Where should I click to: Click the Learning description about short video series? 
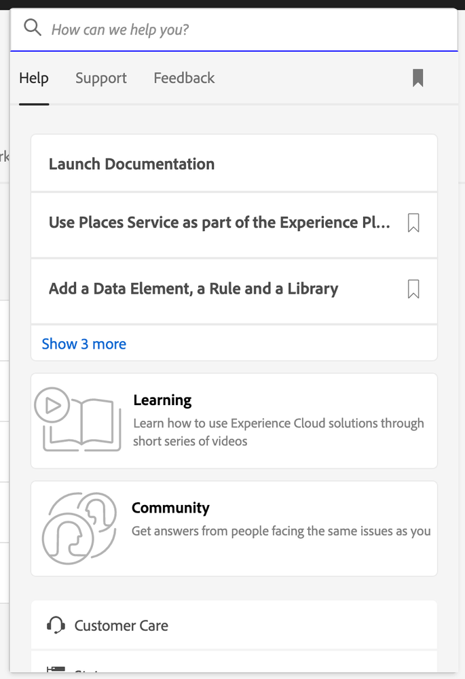click(x=278, y=432)
